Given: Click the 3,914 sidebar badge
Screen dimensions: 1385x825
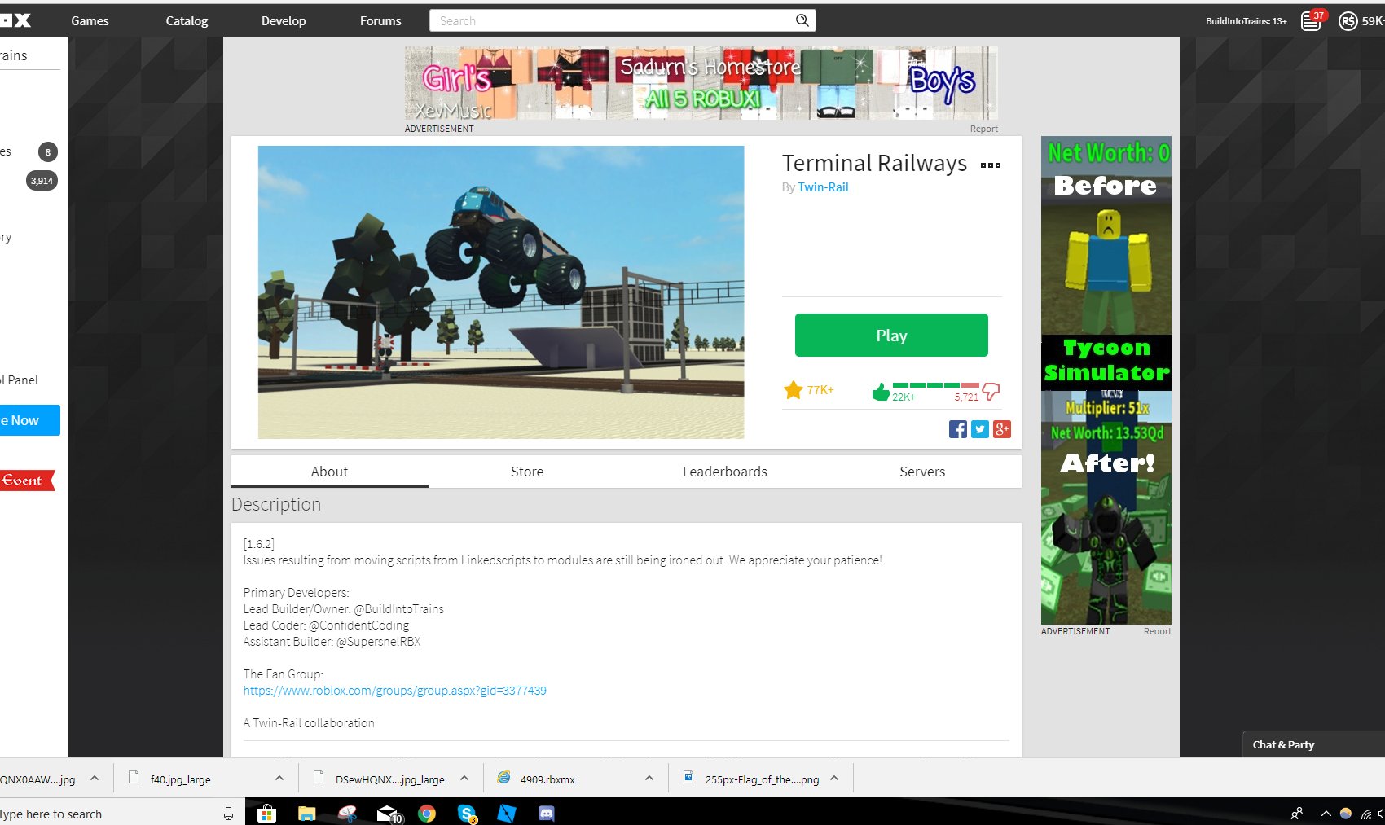Looking at the screenshot, I should [x=42, y=181].
